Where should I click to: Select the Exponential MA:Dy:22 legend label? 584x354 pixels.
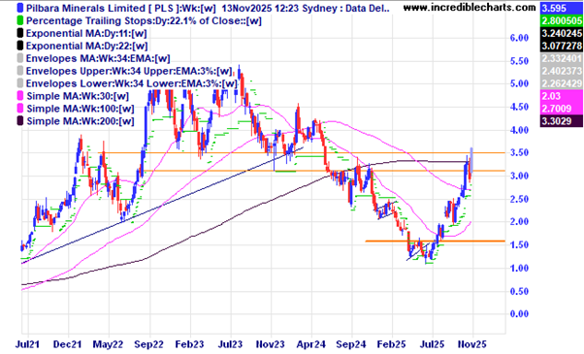[86, 46]
